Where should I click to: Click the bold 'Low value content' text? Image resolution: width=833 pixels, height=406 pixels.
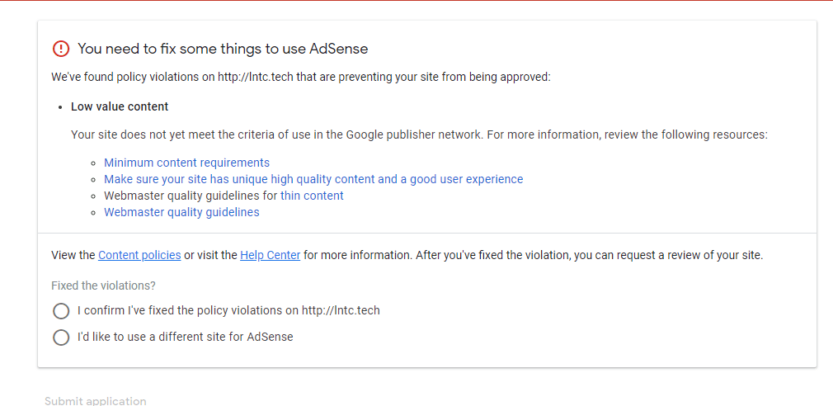click(120, 106)
